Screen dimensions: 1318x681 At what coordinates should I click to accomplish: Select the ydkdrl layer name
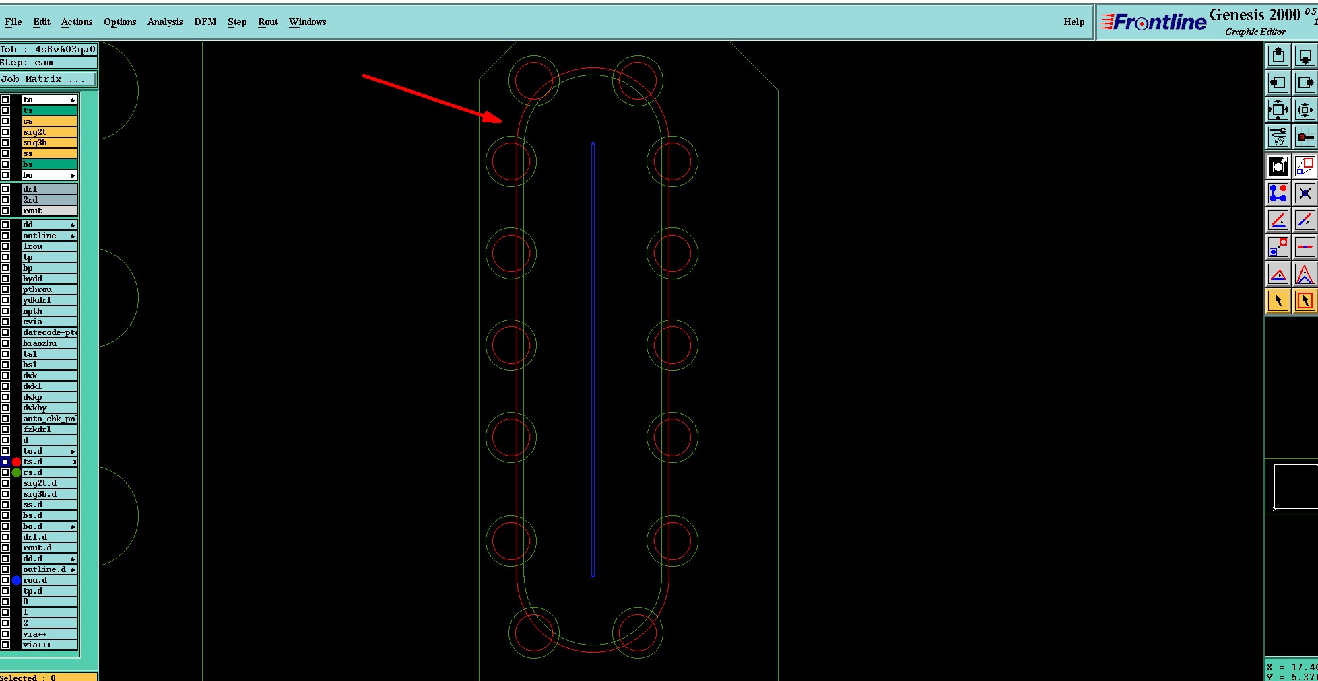point(49,300)
